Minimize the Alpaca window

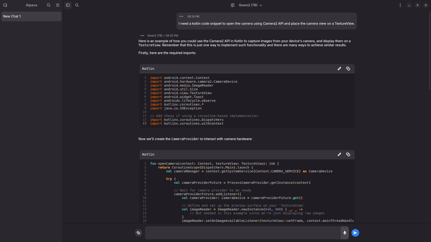[x=409, y=5]
